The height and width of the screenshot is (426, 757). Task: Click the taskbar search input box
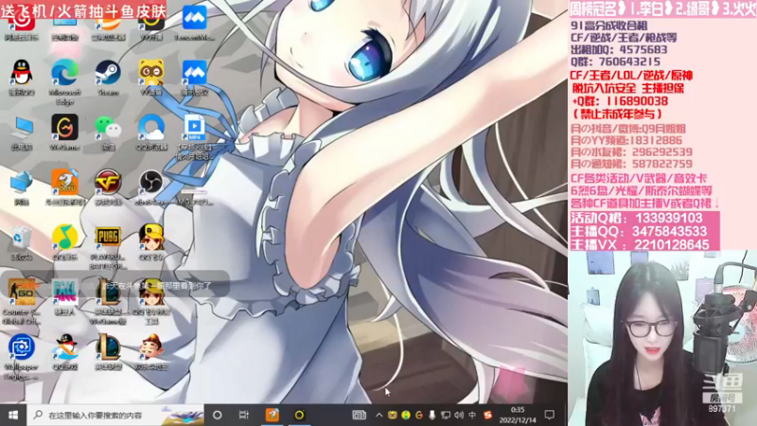(115, 415)
